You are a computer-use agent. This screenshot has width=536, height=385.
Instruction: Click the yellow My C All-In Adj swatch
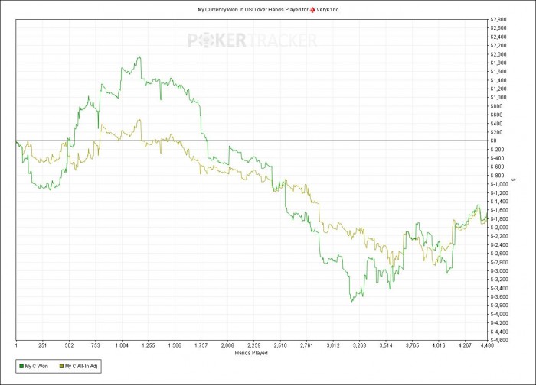click(x=61, y=366)
